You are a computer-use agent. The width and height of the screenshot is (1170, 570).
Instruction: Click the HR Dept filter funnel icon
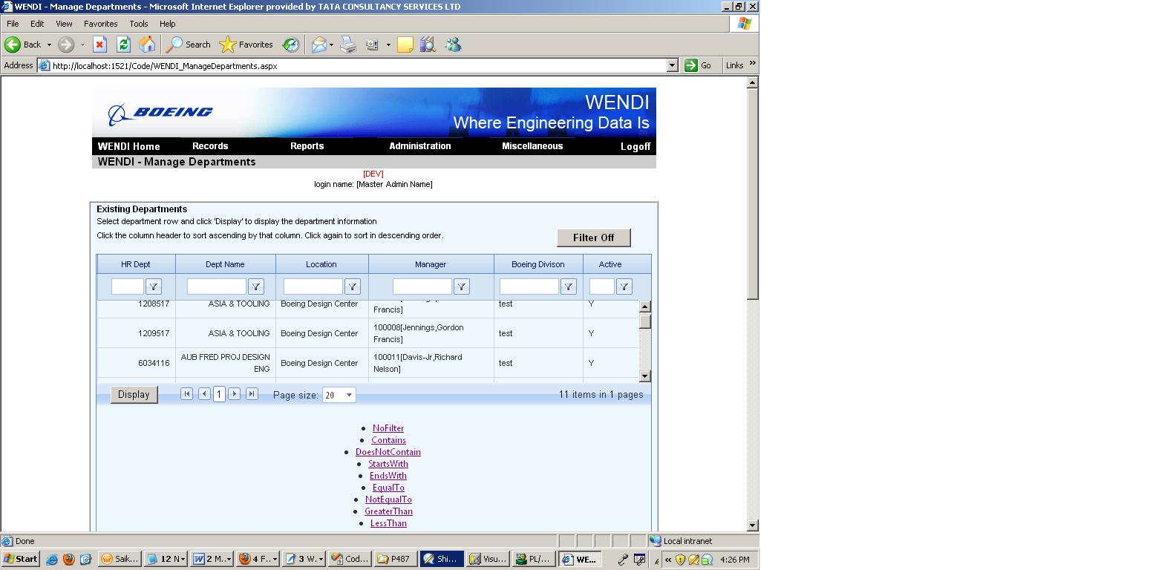click(153, 286)
